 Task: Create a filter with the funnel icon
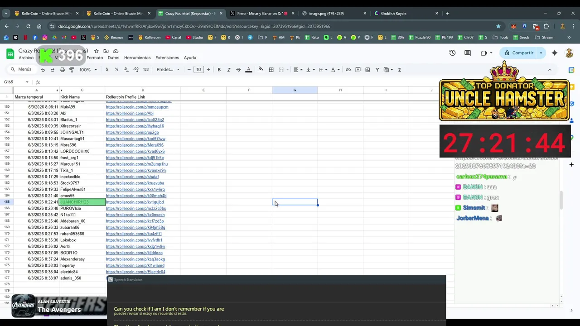coord(377,70)
